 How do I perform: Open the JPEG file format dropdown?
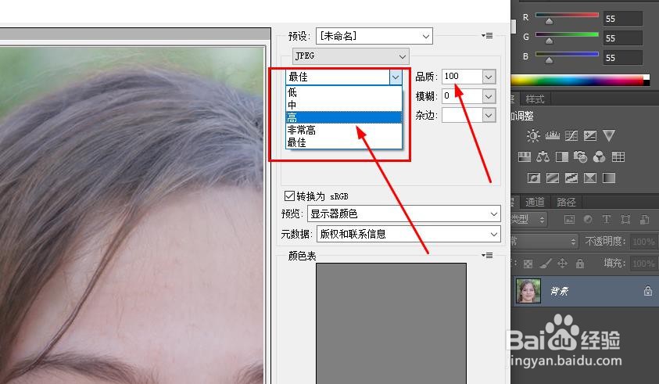(x=350, y=56)
